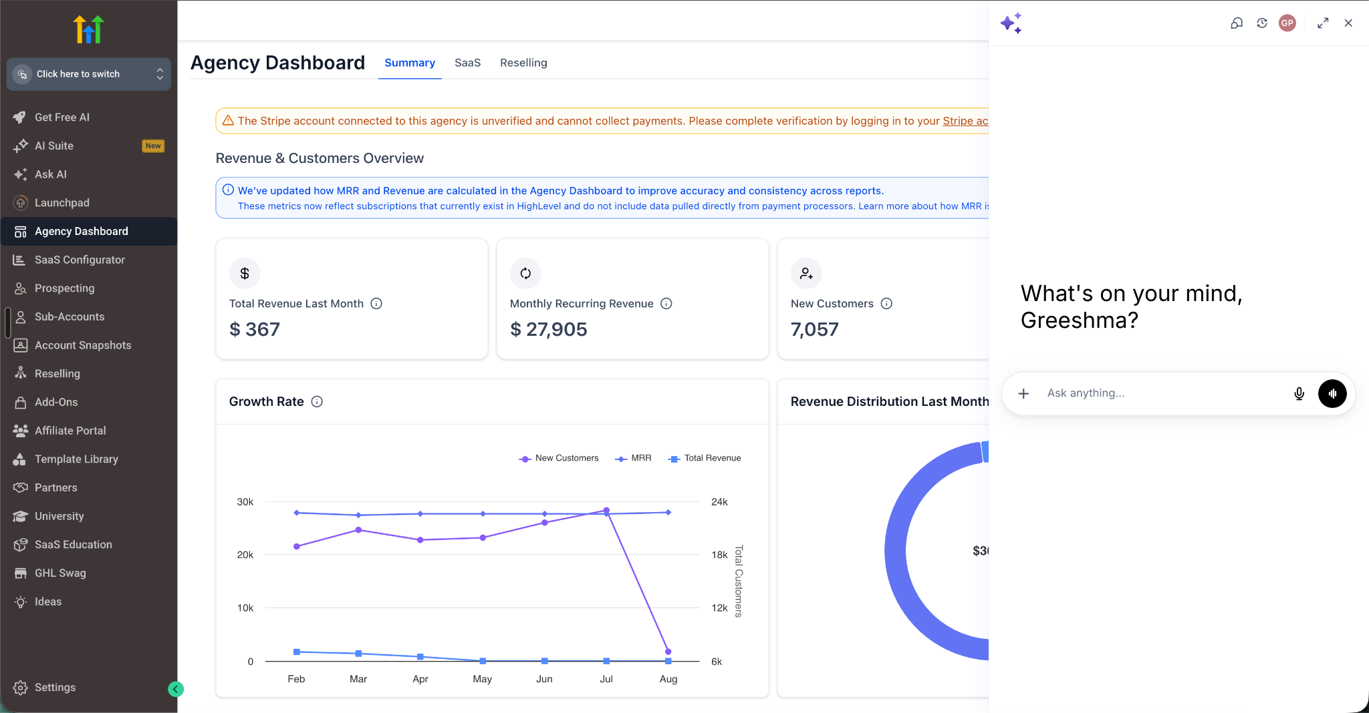
Task: Click the new chat icon in AI panel header
Action: (x=1237, y=23)
